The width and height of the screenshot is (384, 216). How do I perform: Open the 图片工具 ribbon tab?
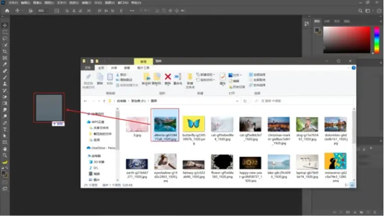point(143,68)
